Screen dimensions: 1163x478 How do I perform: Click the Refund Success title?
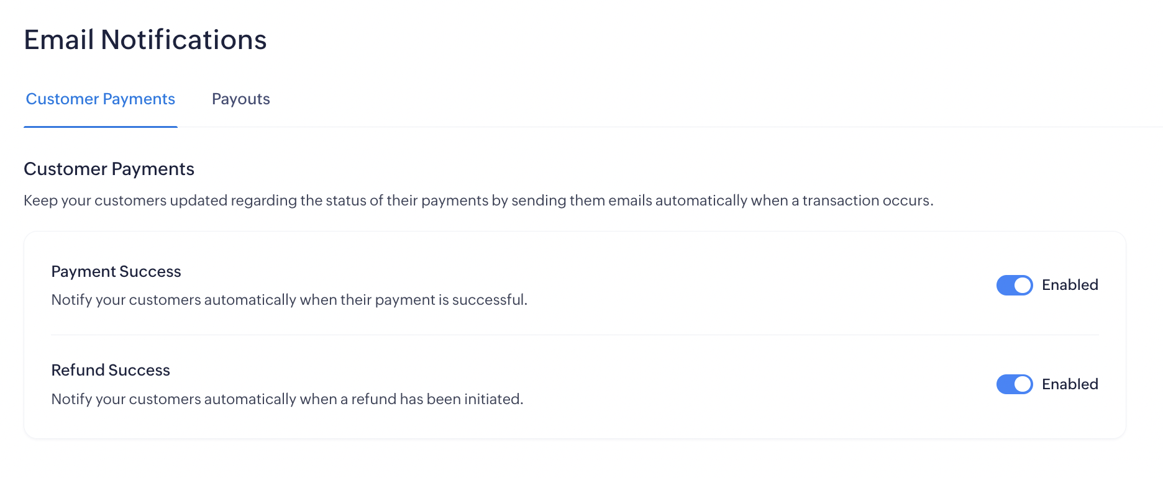111,370
